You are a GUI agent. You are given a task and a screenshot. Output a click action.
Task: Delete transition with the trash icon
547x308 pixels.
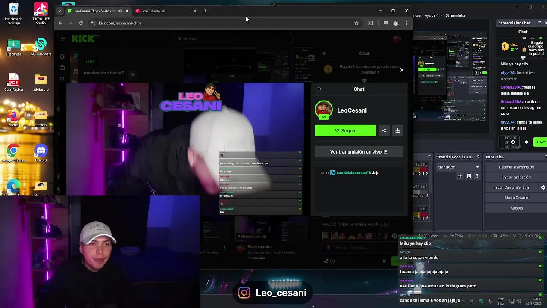tap(469, 176)
